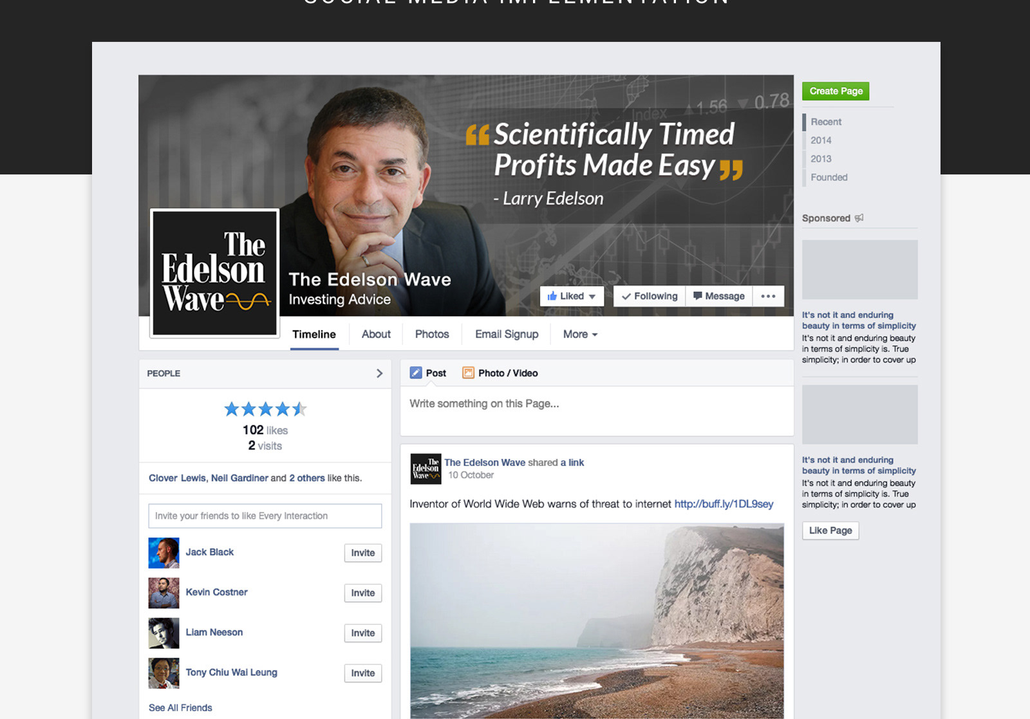The image size is (1030, 719).
Task: Open Clover Lewis profile link
Action: (x=177, y=478)
